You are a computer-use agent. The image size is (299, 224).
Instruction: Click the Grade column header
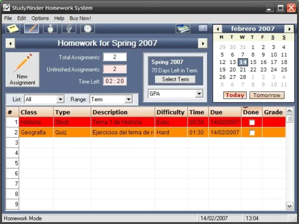click(274, 112)
